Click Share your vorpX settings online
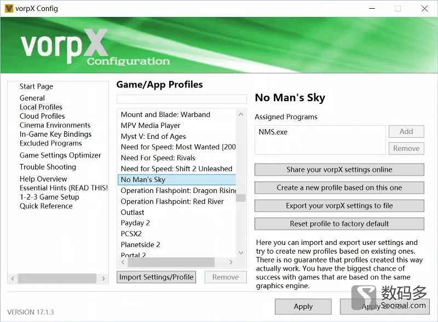 click(x=339, y=169)
